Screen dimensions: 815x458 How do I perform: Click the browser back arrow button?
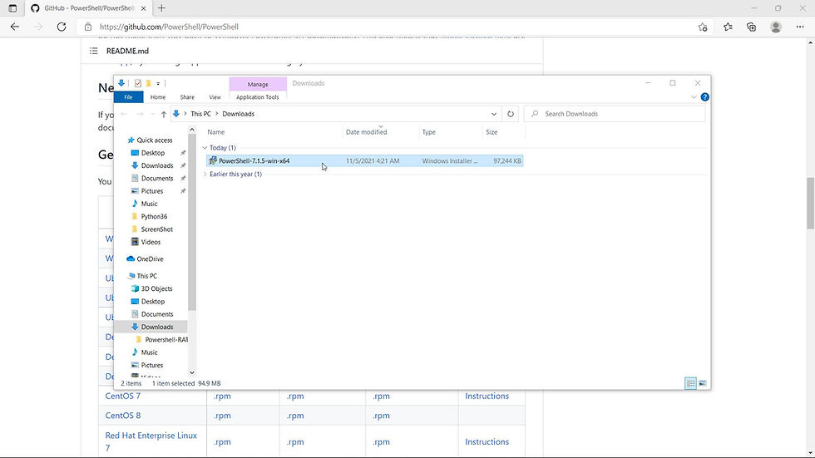[x=15, y=27]
